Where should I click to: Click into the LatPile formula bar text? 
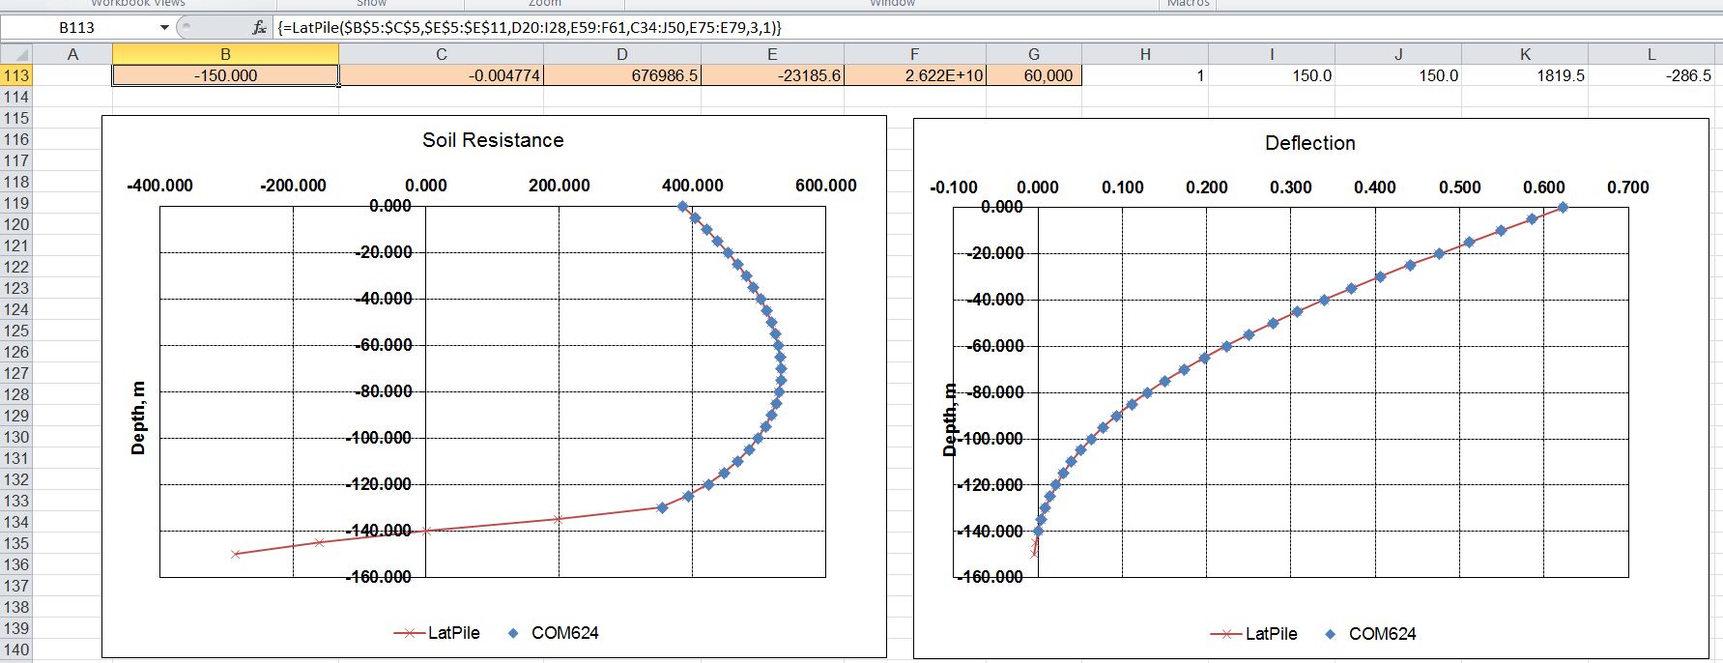530,27
